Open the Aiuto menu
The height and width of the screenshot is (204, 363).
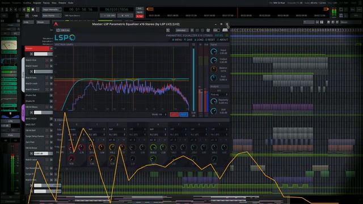(71, 3)
